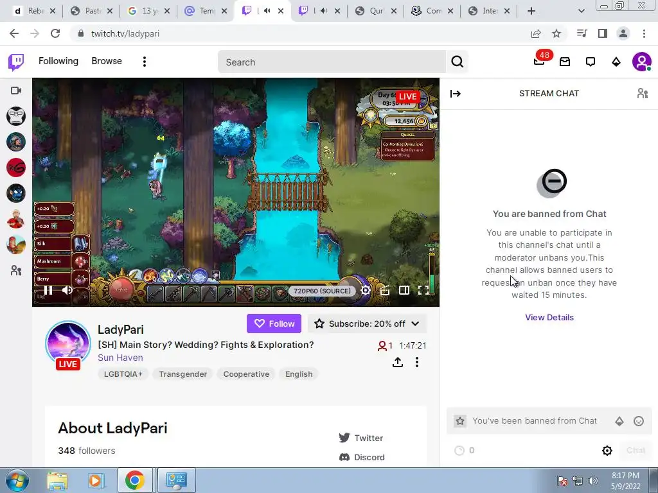Click LadyPari channel avatar
This screenshot has height=493, width=658.
coord(68,344)
